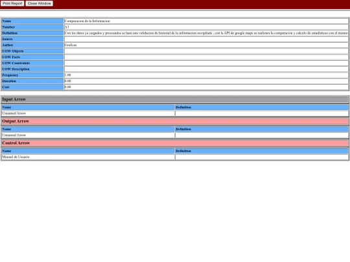Click Name column header under Control Arrow
Screen dimensions: 350x262
(x=88, y=151)
